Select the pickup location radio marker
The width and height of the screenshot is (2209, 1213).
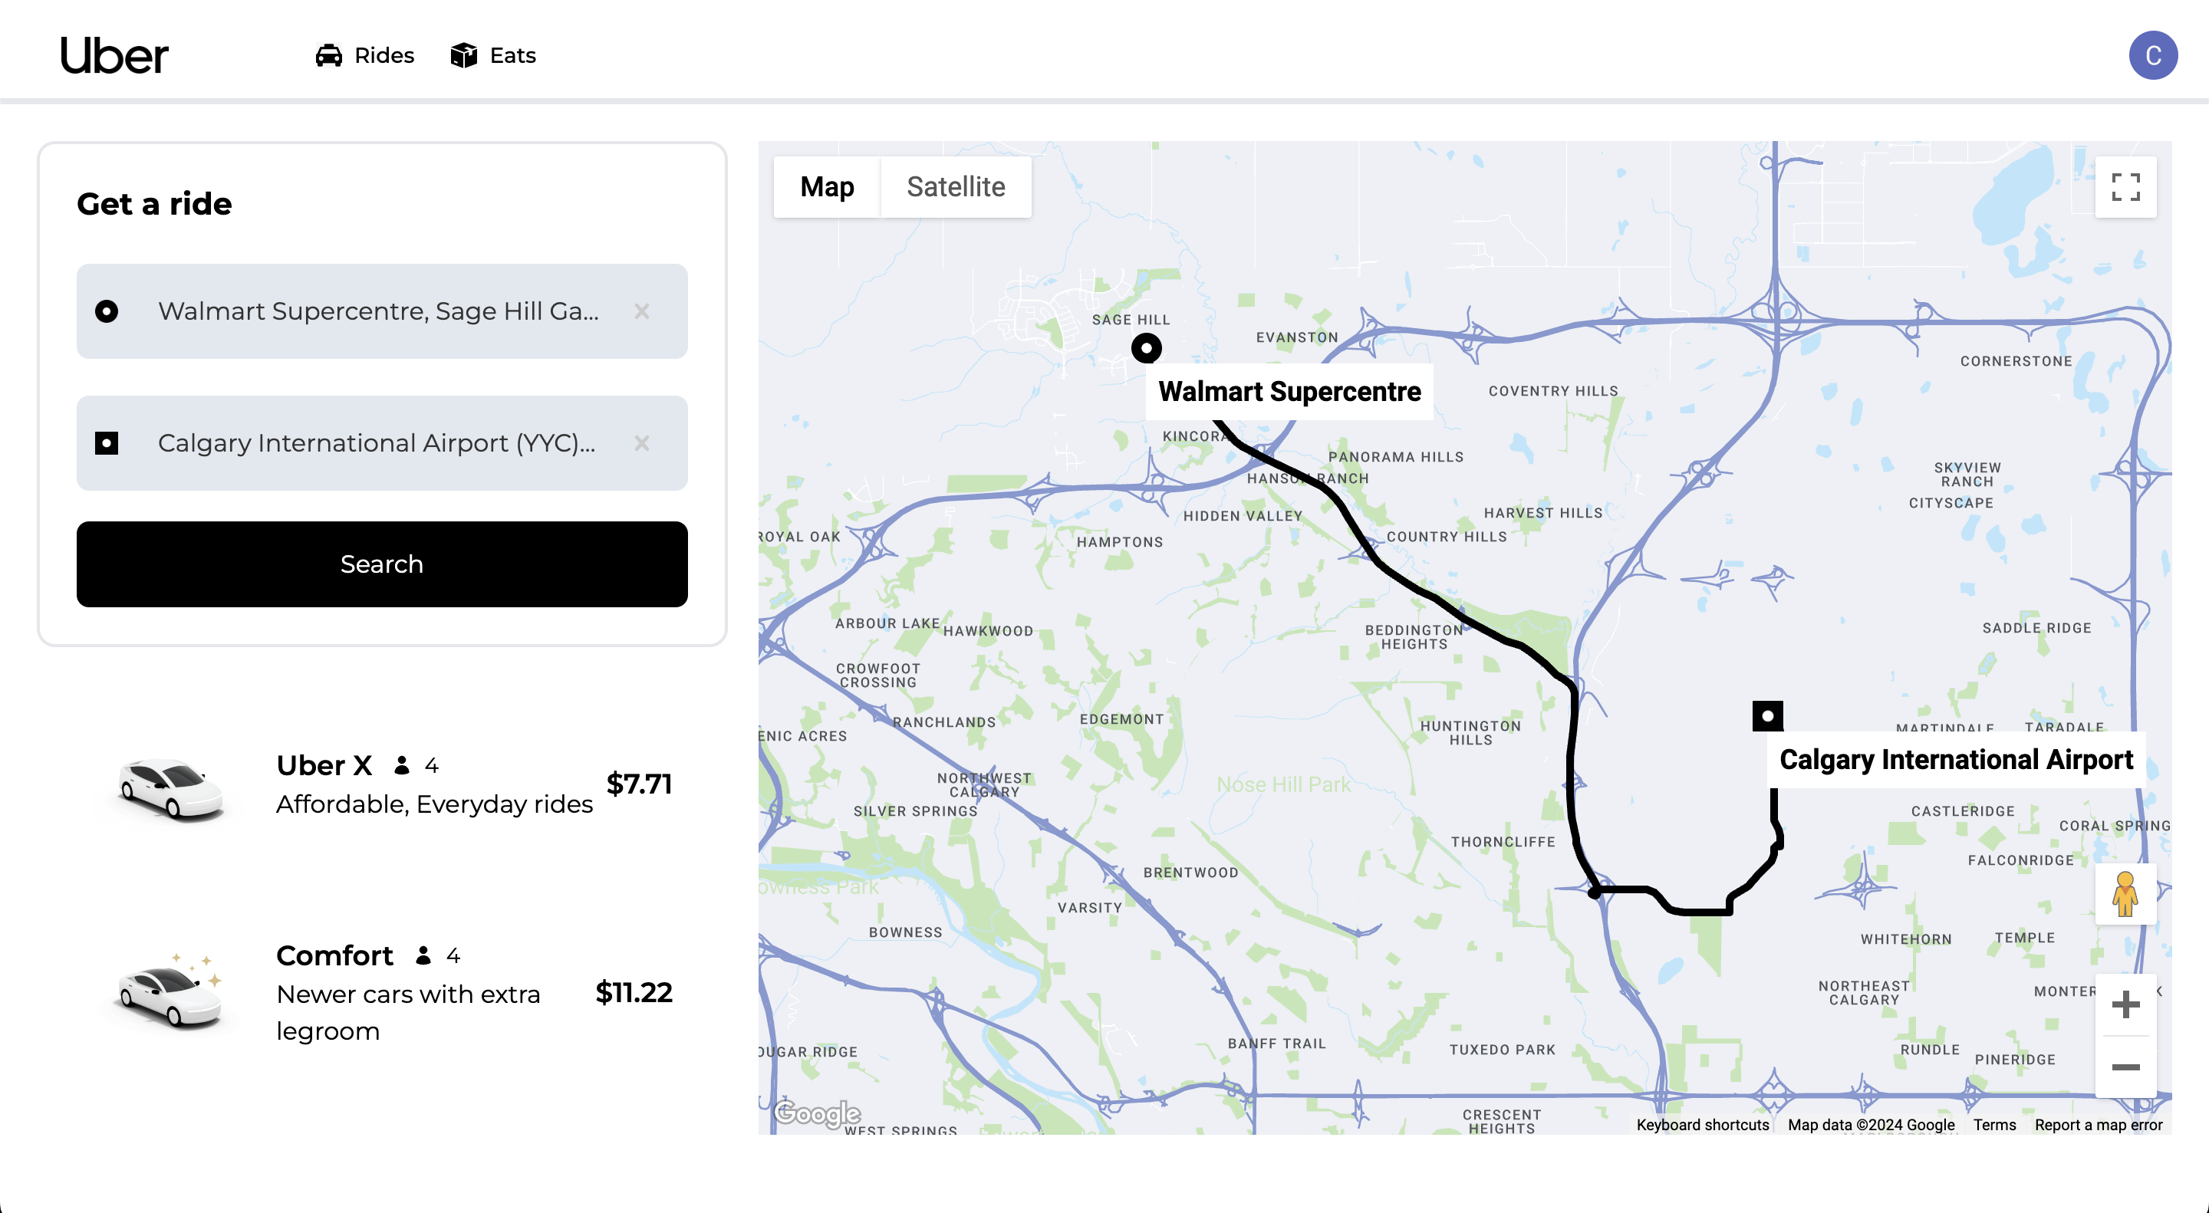pyautogui.click(x=106, y=311)
